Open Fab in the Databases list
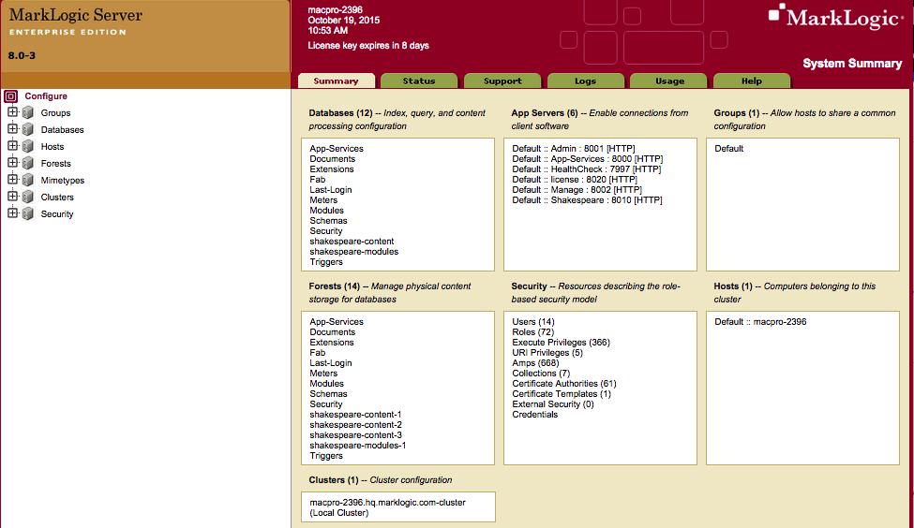This screenshot has height=528, width=914. (x=318, y=180)
